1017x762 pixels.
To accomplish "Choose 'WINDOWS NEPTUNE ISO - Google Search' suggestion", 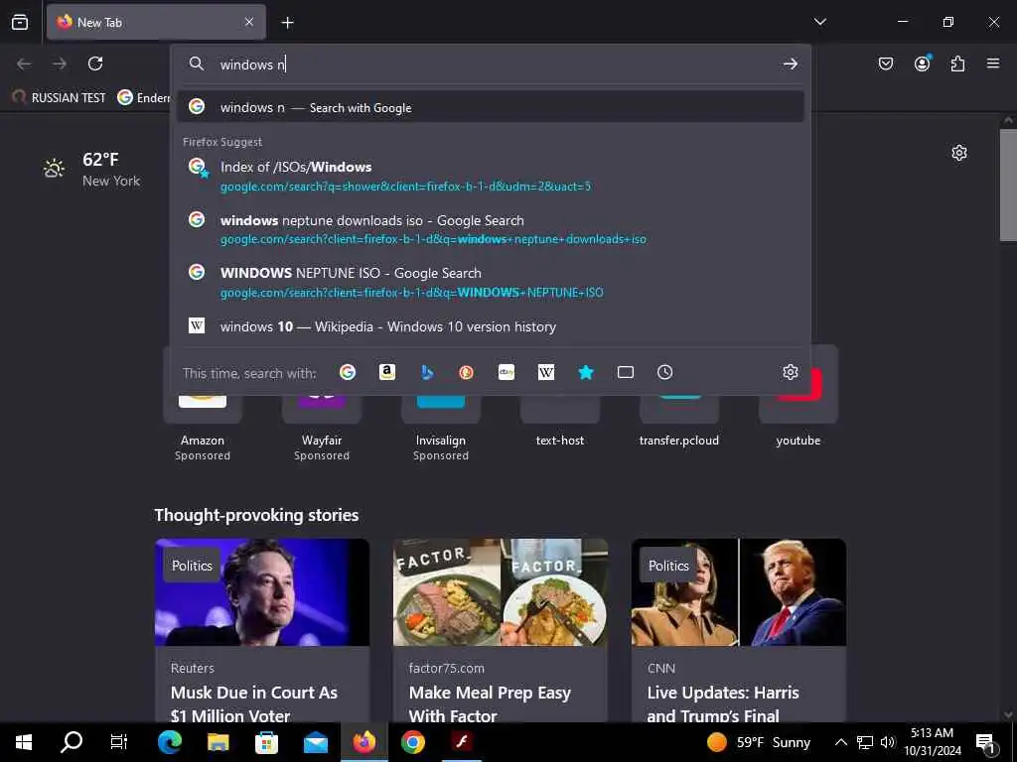I will tap(491, 282).
